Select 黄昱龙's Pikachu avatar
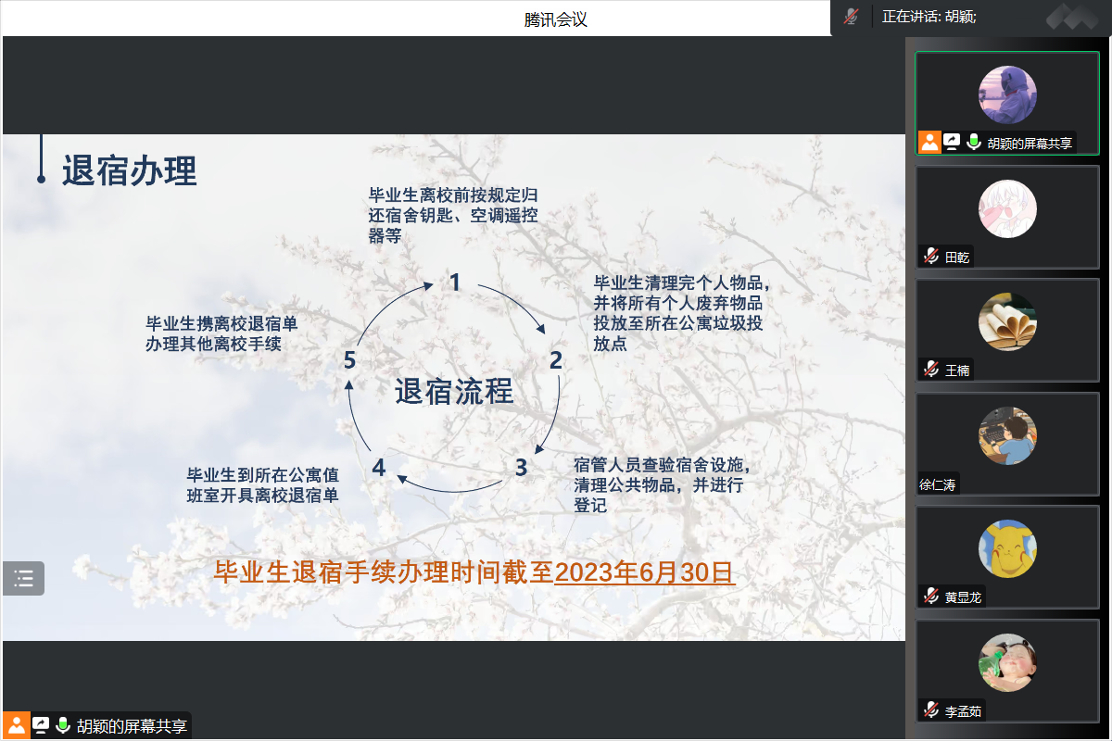This screenshot has width=1112, height=741. point(1007,548)
